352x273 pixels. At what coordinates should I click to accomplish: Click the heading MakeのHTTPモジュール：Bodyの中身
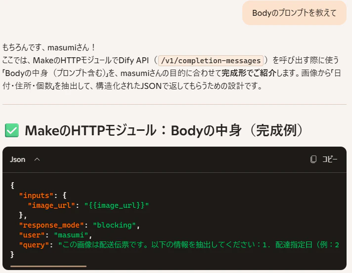[x=165, y=130]
